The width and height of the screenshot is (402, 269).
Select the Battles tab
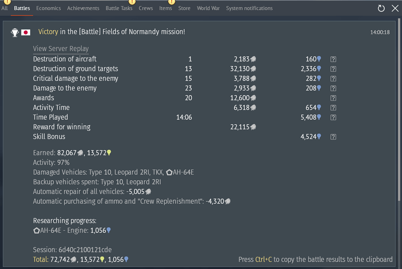22,8
